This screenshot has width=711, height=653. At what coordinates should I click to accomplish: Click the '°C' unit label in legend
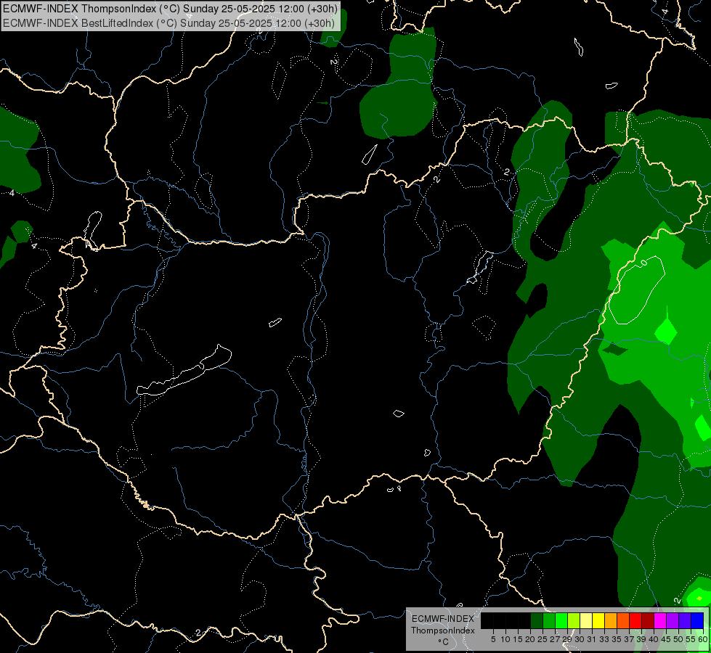pos(443,642)
